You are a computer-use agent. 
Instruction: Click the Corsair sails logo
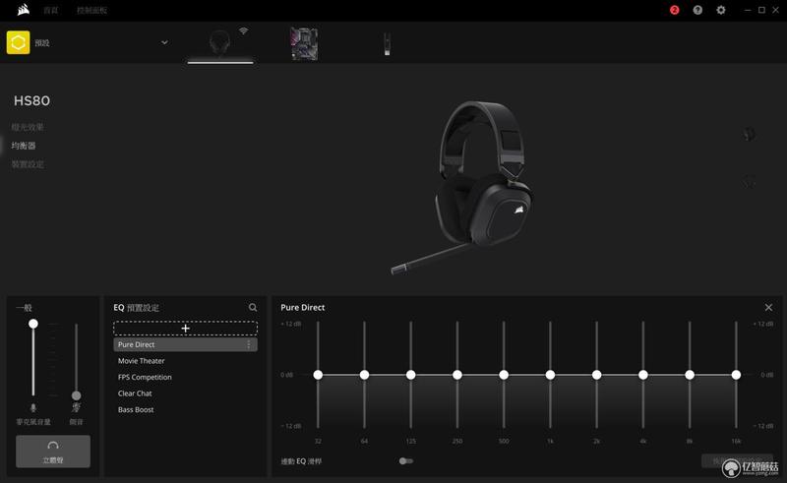pyautogui.click(x=23, y=10)
